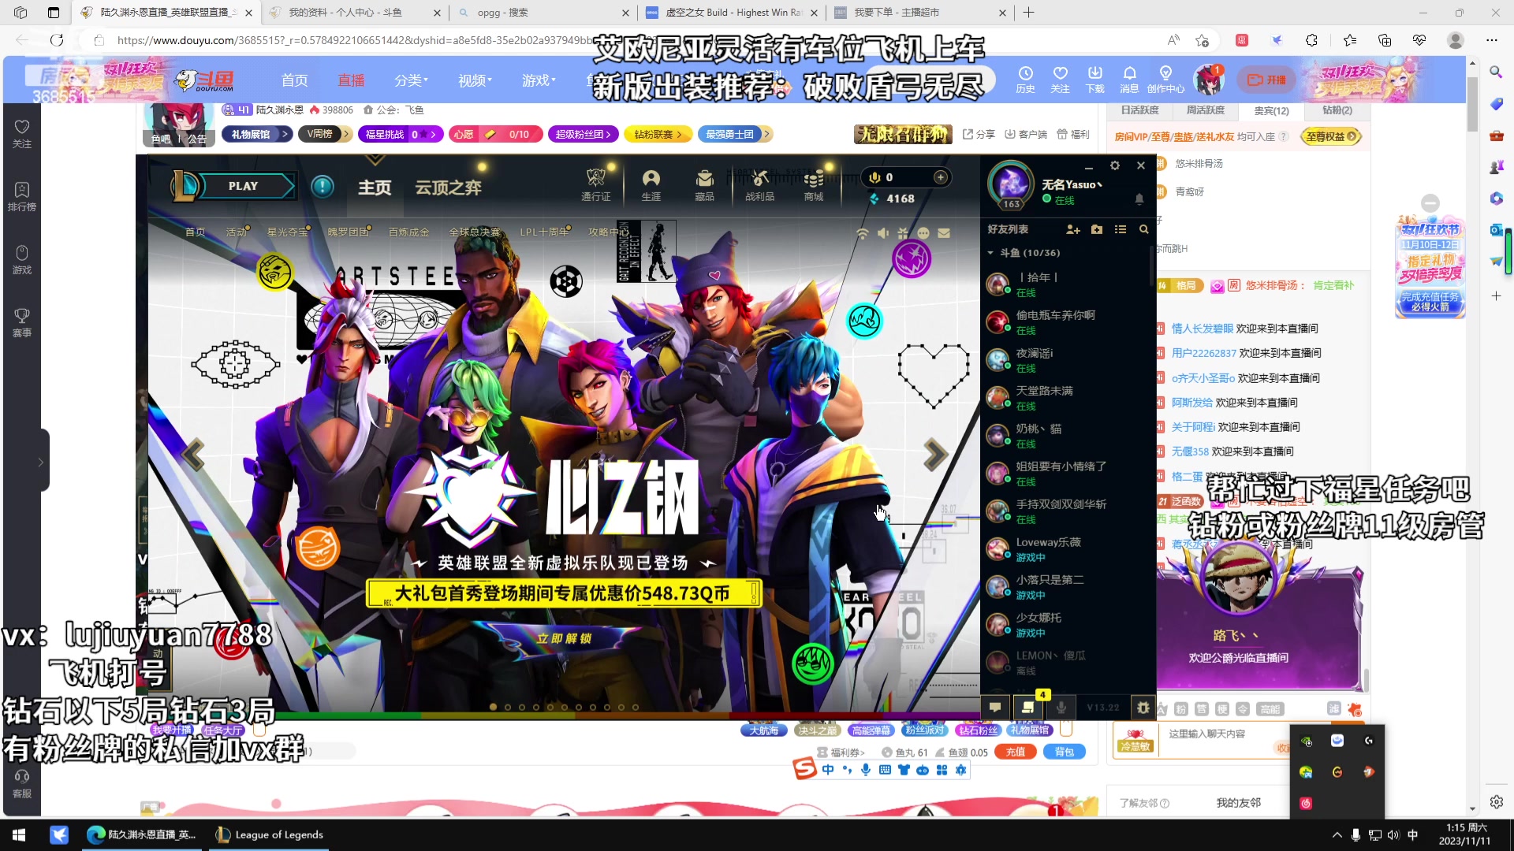The height and width of the screenshot is (851, 1514).
Task: Open friends list sort options
Action: click(1121, 229)
